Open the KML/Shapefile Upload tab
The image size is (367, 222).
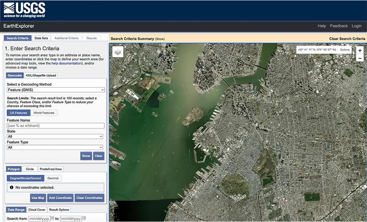coord(41,75)
